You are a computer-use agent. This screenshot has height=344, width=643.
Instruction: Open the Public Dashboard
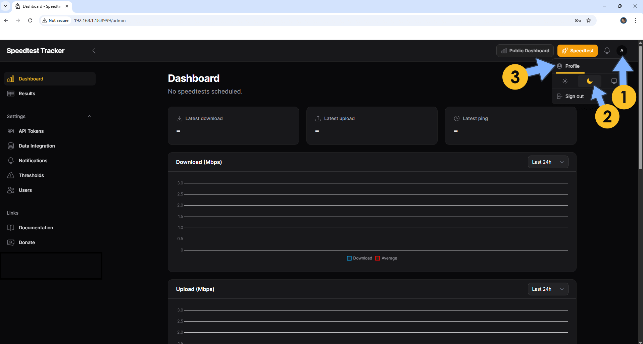pyautogui.click(x=525, y=51)
